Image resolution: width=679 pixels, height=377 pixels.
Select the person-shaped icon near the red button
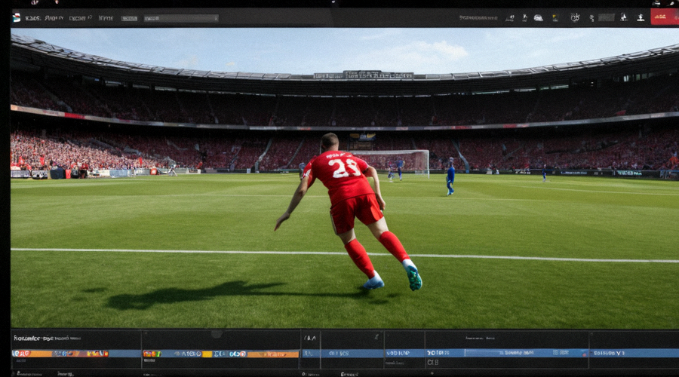pyautogui.click(x=624, y=17)
